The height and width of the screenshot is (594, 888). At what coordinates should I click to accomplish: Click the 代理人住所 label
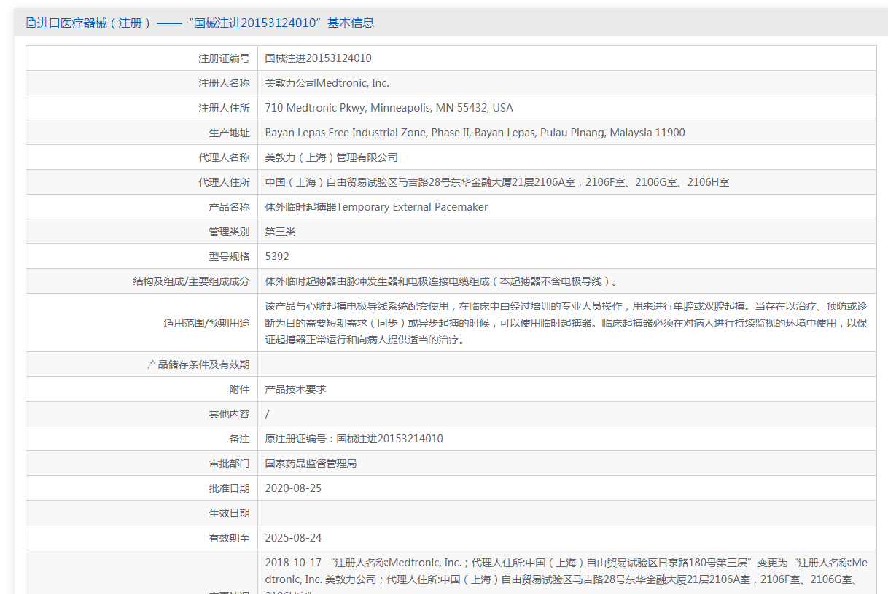[x=225, y=182]
